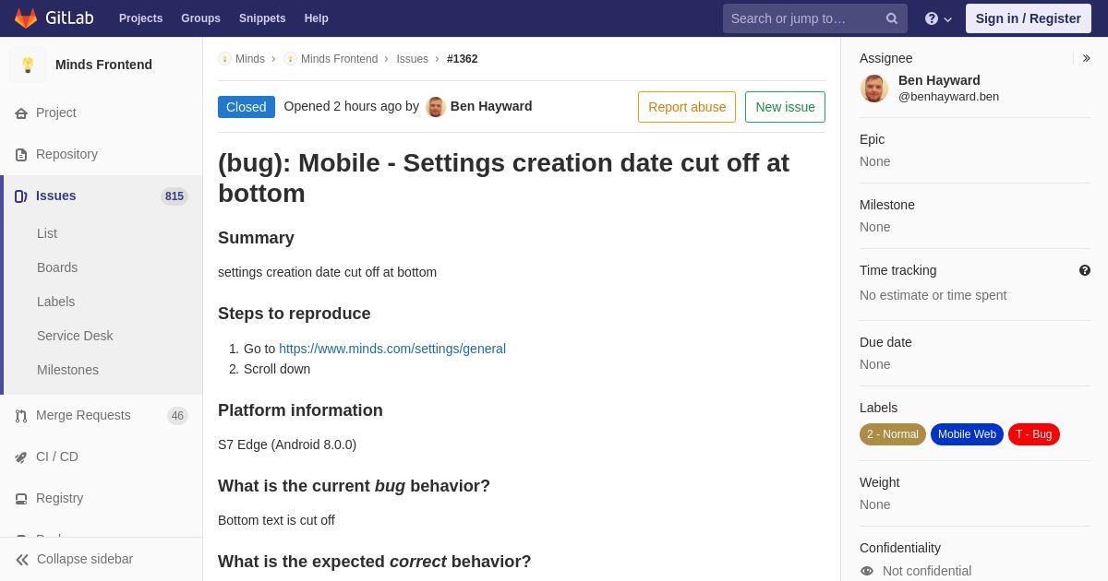1108x581 pixels.
Task: Click the Ben Hayward author name link
Action: coord(491,106)
